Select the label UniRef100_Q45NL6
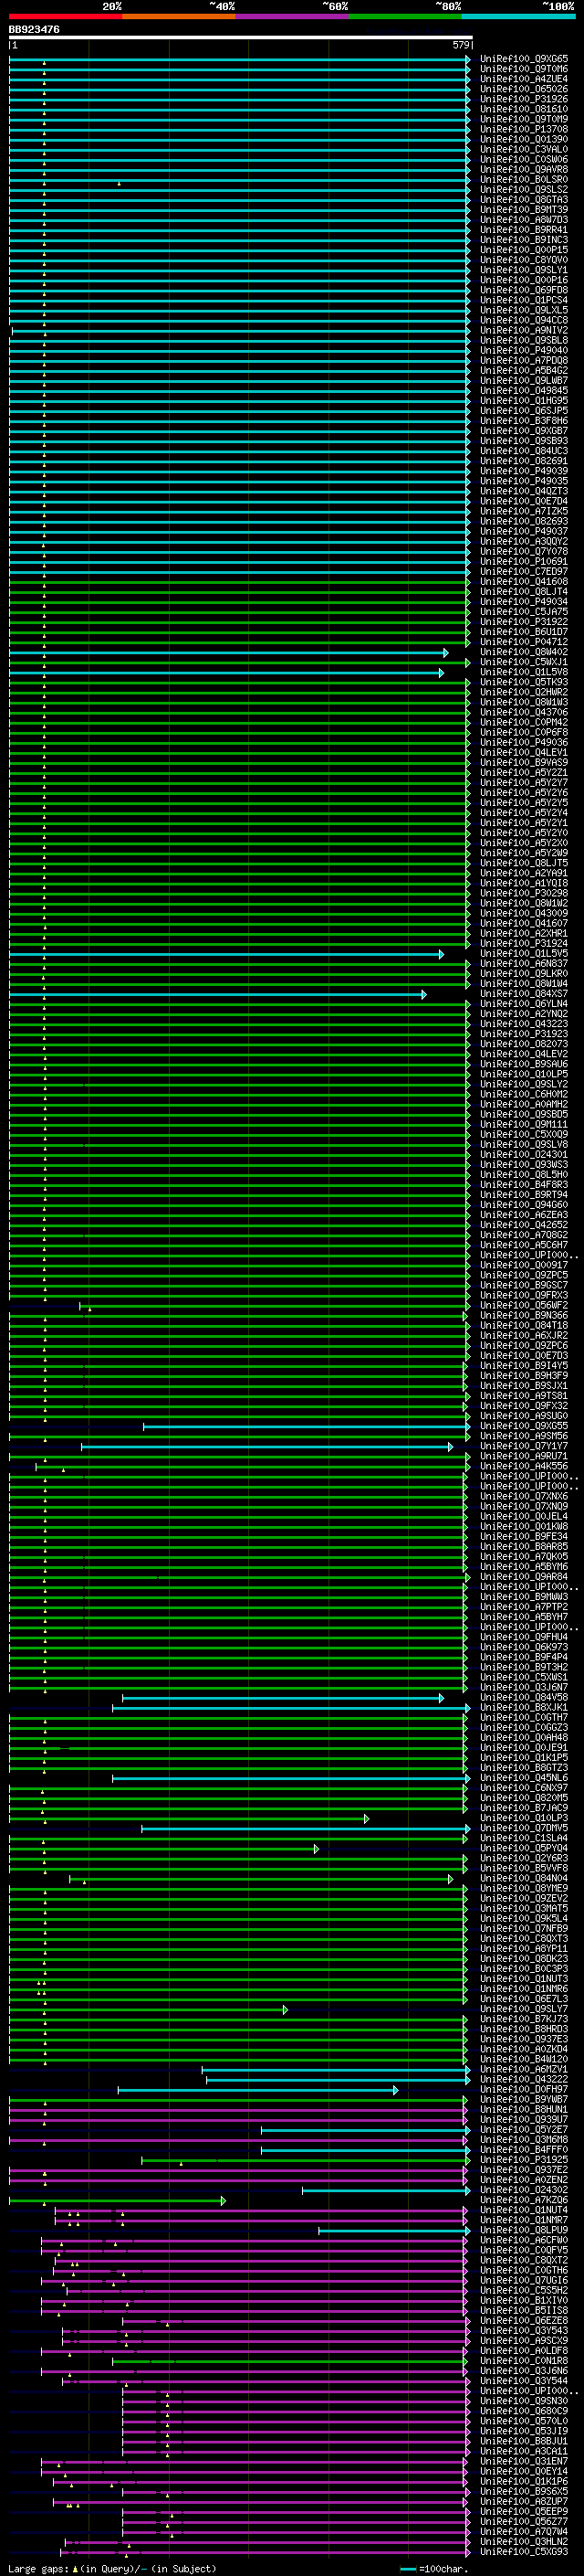 pyautogui.click(x=524, y=1778)
